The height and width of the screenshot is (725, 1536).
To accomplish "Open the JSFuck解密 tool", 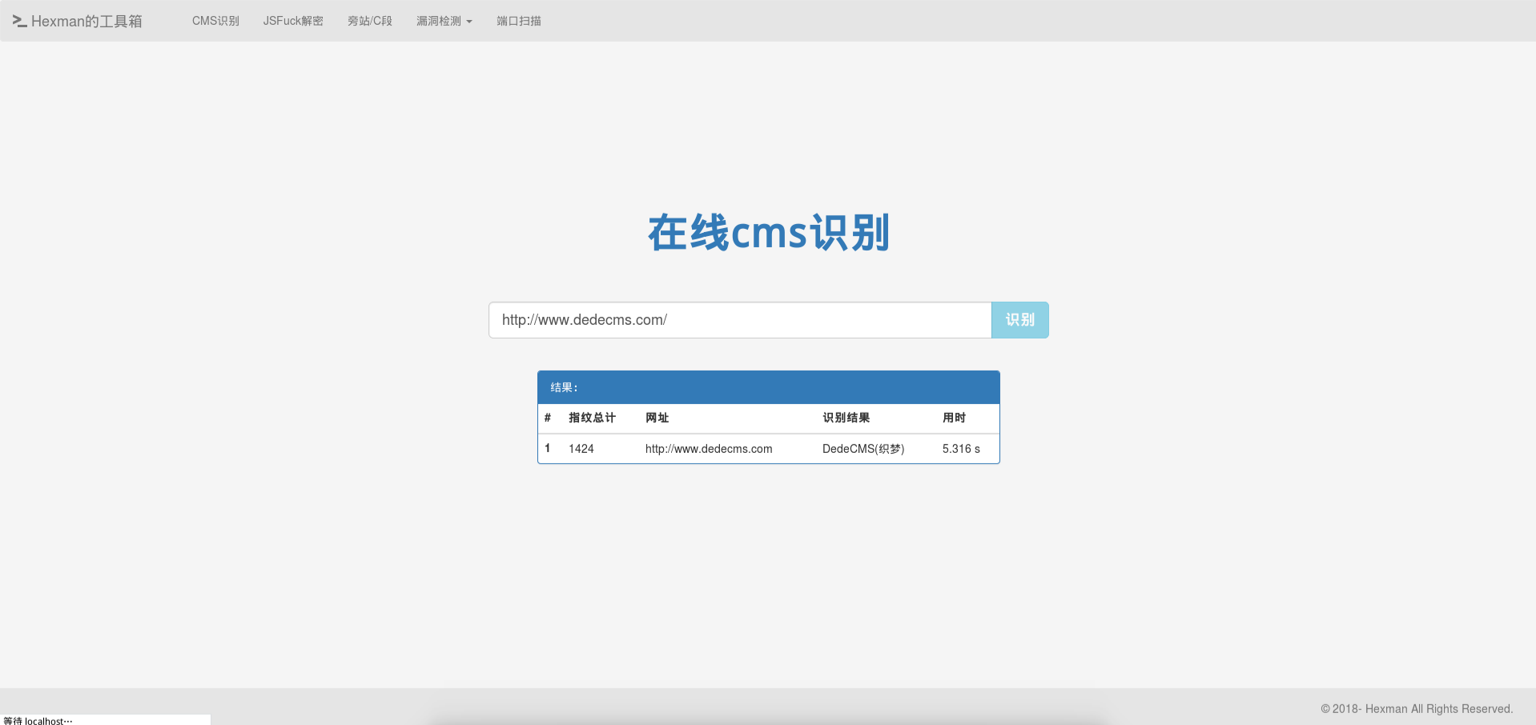I will tap(293, 22).
